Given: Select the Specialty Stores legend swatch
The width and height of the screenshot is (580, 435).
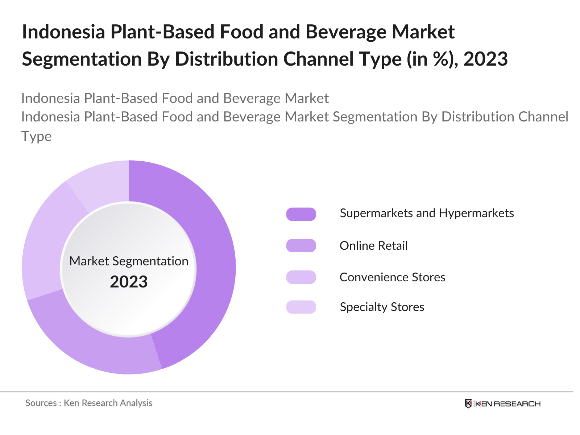Looking at the screenshot, I should tap(302, 307).
